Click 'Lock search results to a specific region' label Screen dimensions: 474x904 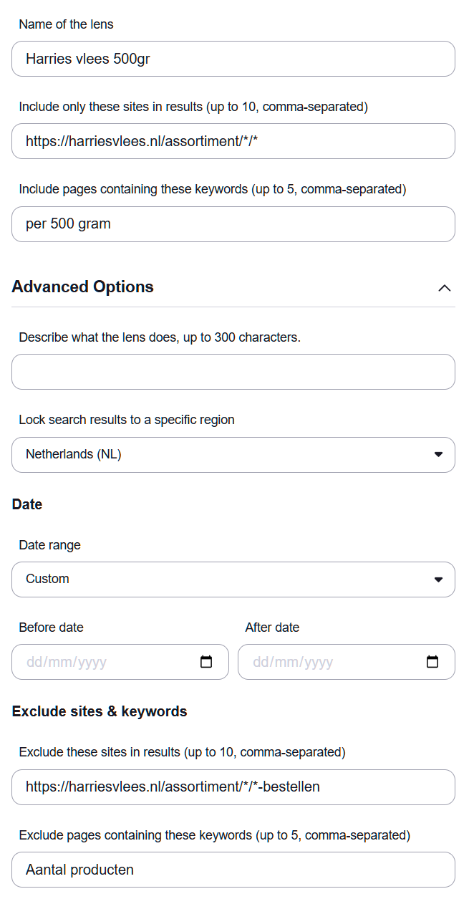click(127, 420)
